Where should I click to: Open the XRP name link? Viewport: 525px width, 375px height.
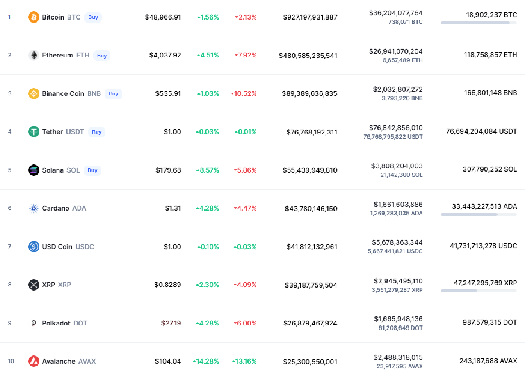(x=57, y=284)
